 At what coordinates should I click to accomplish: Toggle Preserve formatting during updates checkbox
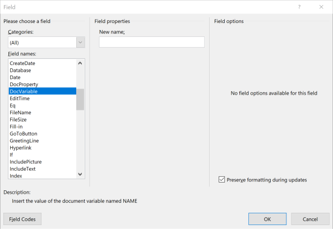pyautogui.click(x=221, y=180)
